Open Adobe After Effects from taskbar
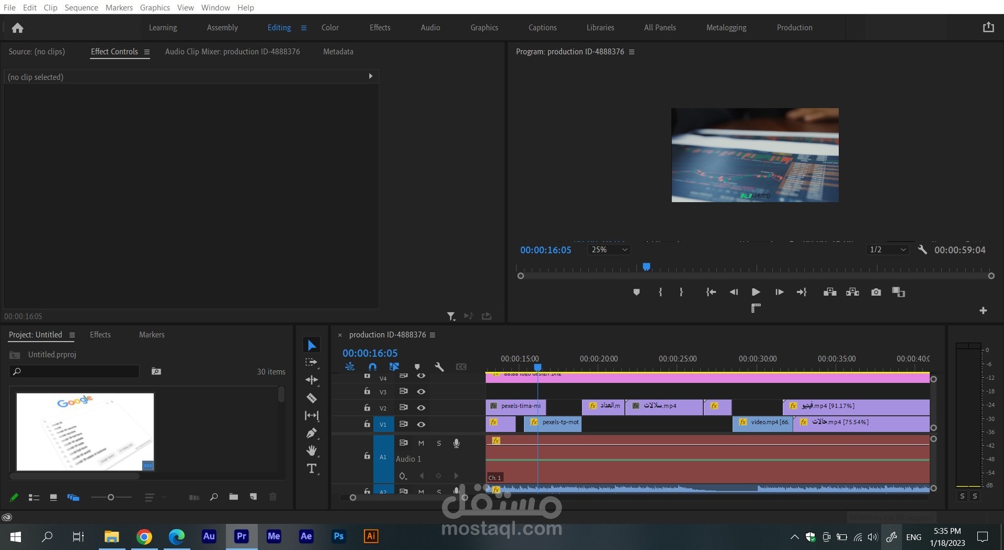This screenshot has width=1004, height=550. (x=306, y=536)
